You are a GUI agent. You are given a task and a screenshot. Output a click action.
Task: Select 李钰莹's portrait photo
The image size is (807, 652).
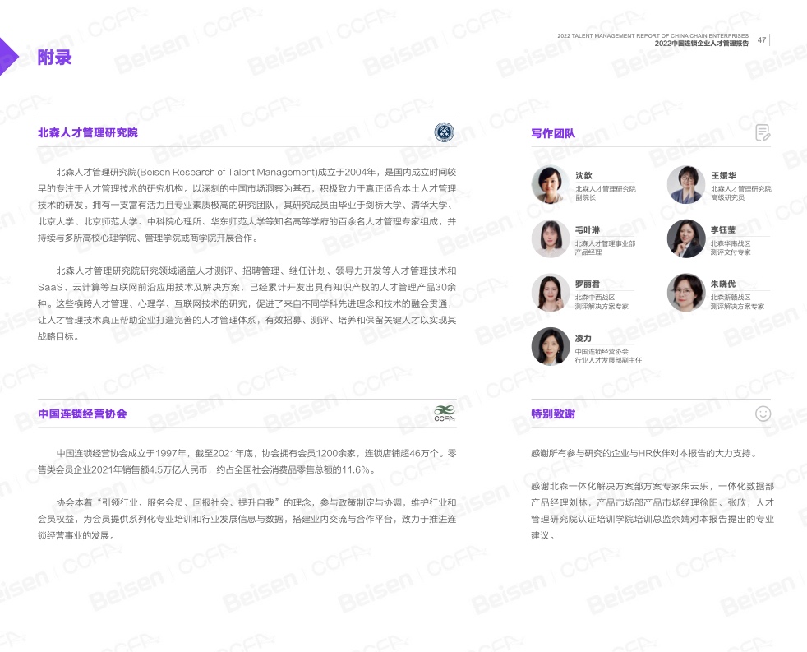pyautogui.click(x=686, y=238)
